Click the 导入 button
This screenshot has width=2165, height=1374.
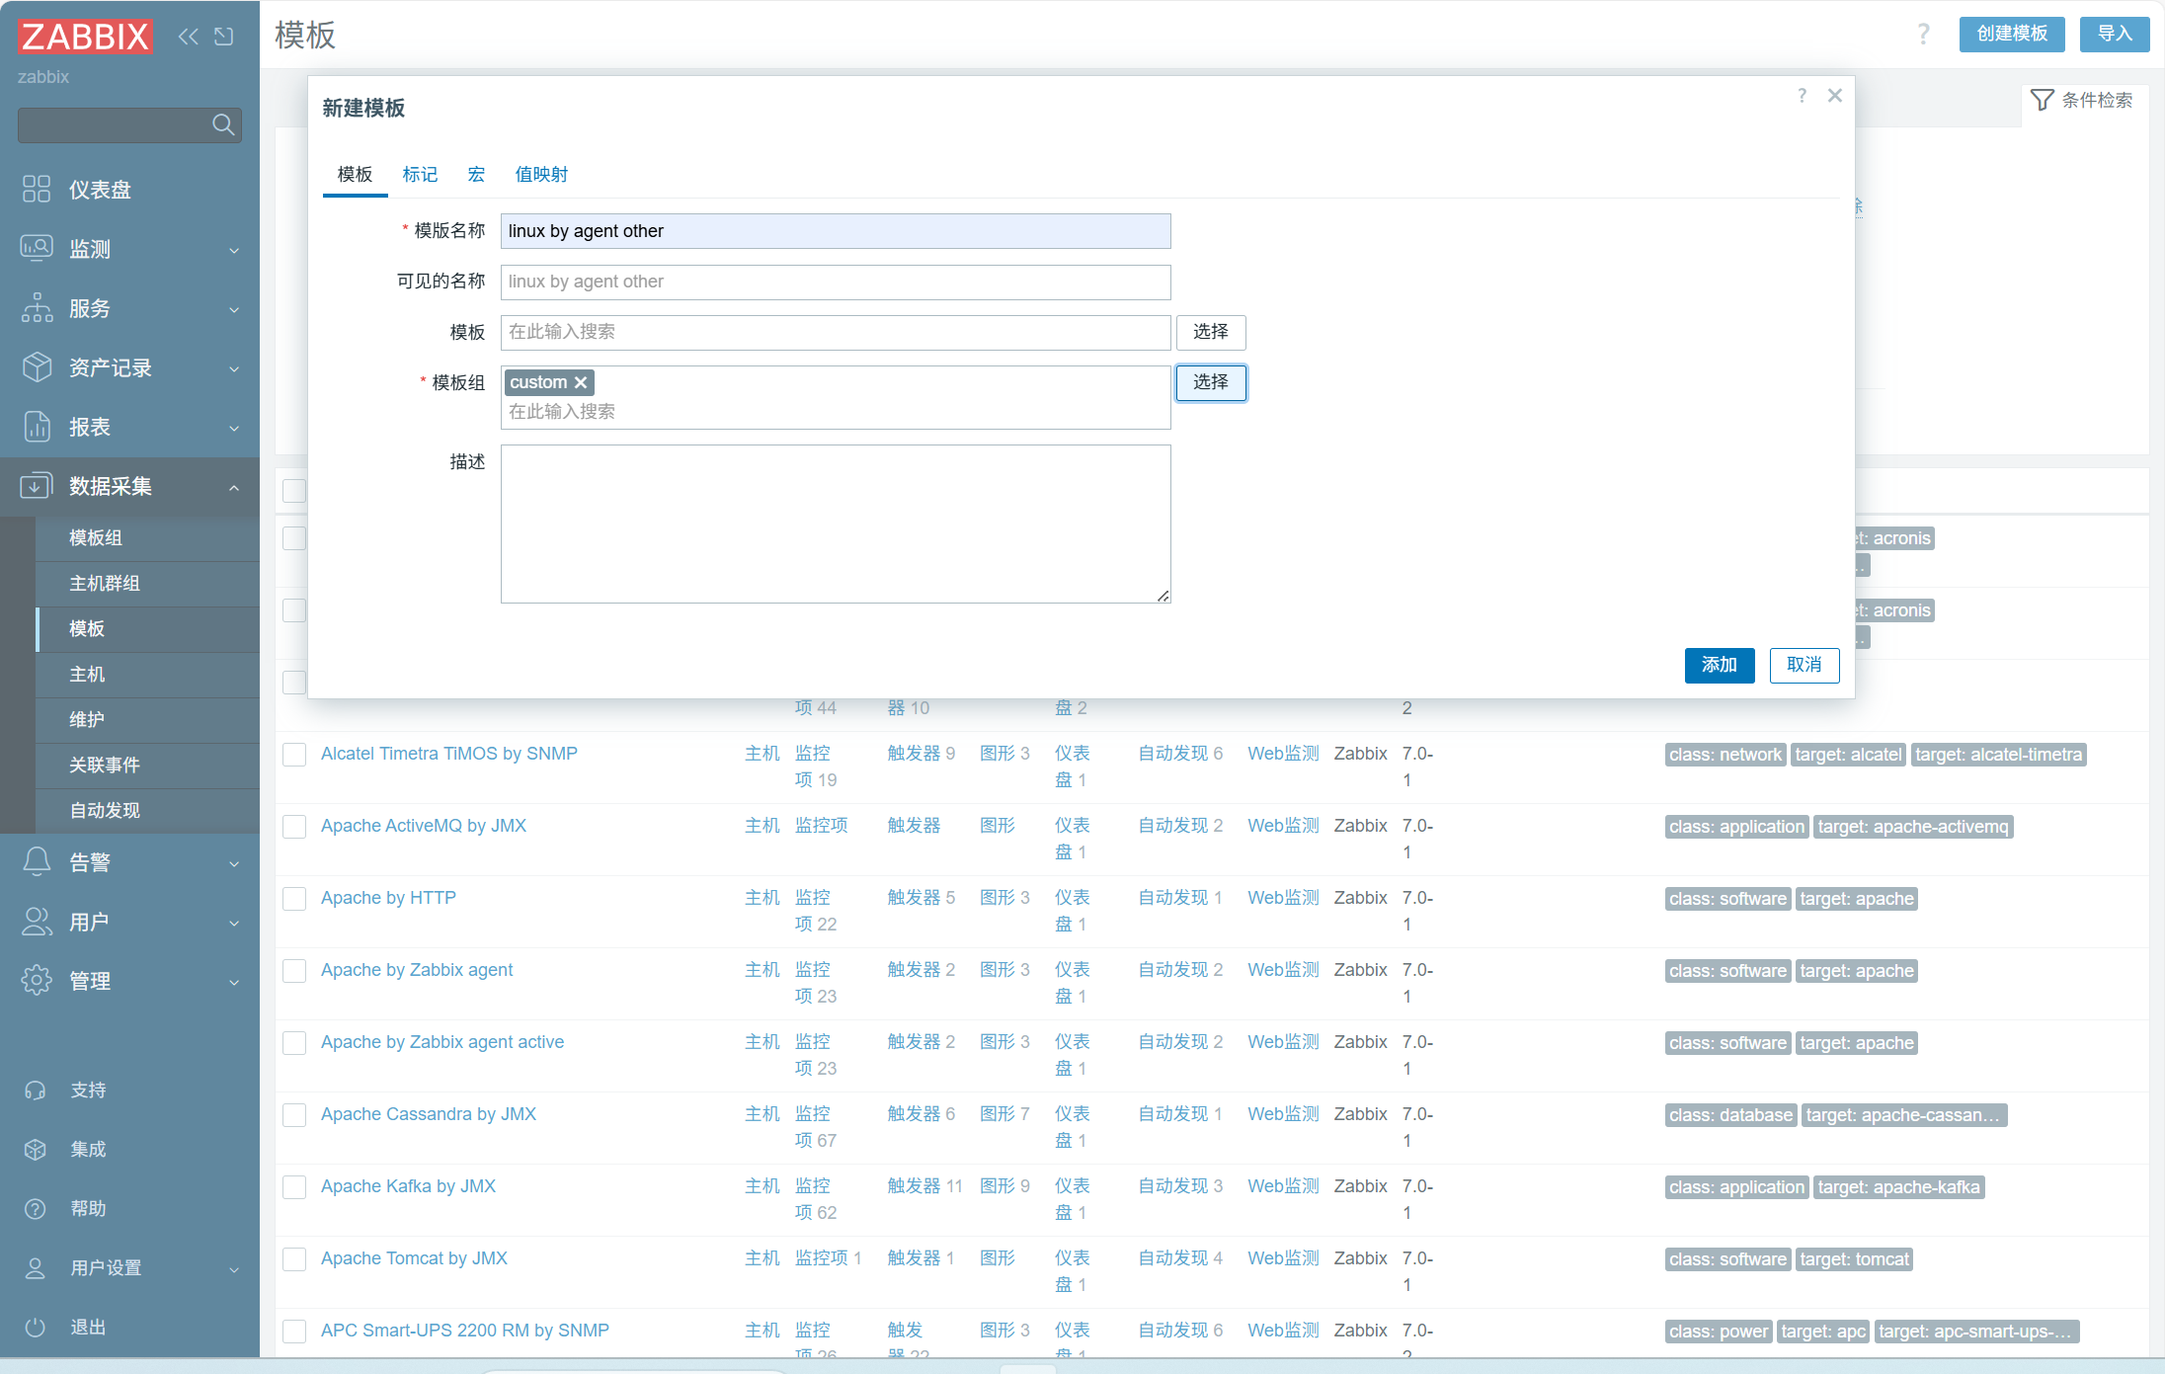point(2115,34)
